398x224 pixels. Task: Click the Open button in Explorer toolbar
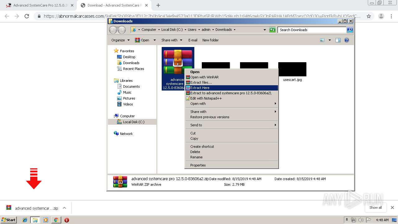(x=142, y=40)
